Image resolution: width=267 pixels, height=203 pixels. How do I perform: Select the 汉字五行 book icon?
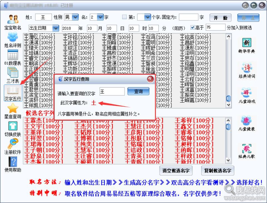[13, 93]
